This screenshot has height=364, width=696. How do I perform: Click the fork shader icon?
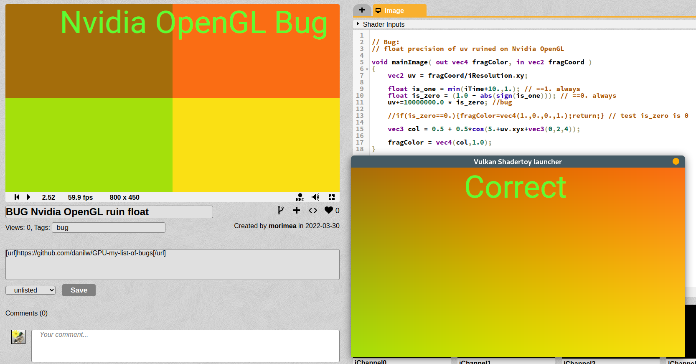pyautogui.click(x=280, y=210)
